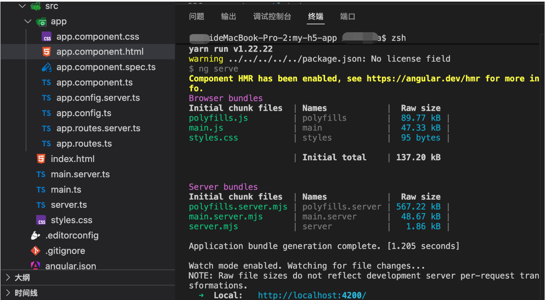545x300 pixels.
Task: Open app.component.spec.ts file
Action: tap(106, 67)
